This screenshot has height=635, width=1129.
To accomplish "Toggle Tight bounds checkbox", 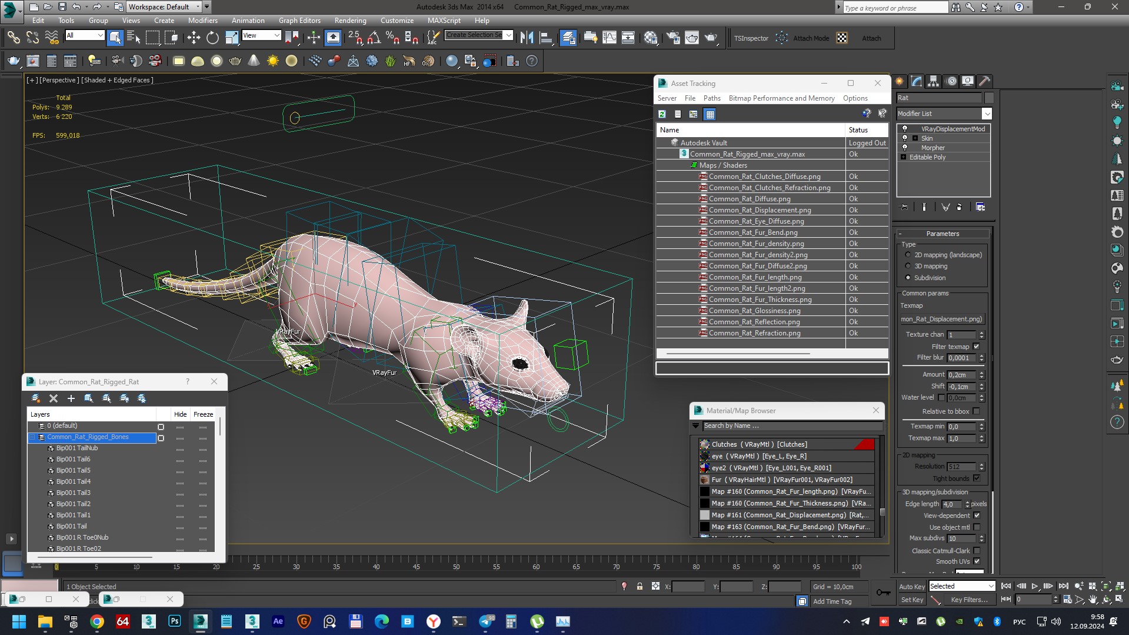I will click(977, 478).
